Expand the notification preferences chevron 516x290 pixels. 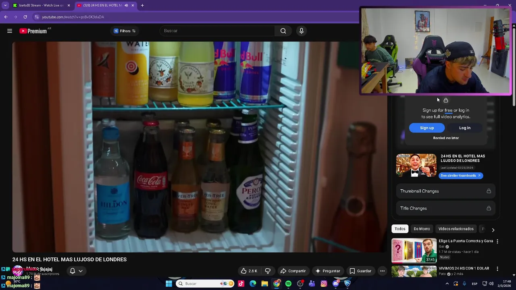click(x=81, y=271)
